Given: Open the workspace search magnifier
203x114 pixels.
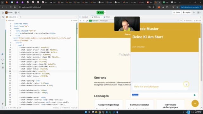Looking at the screenshot, I should [x=19, y=13].
